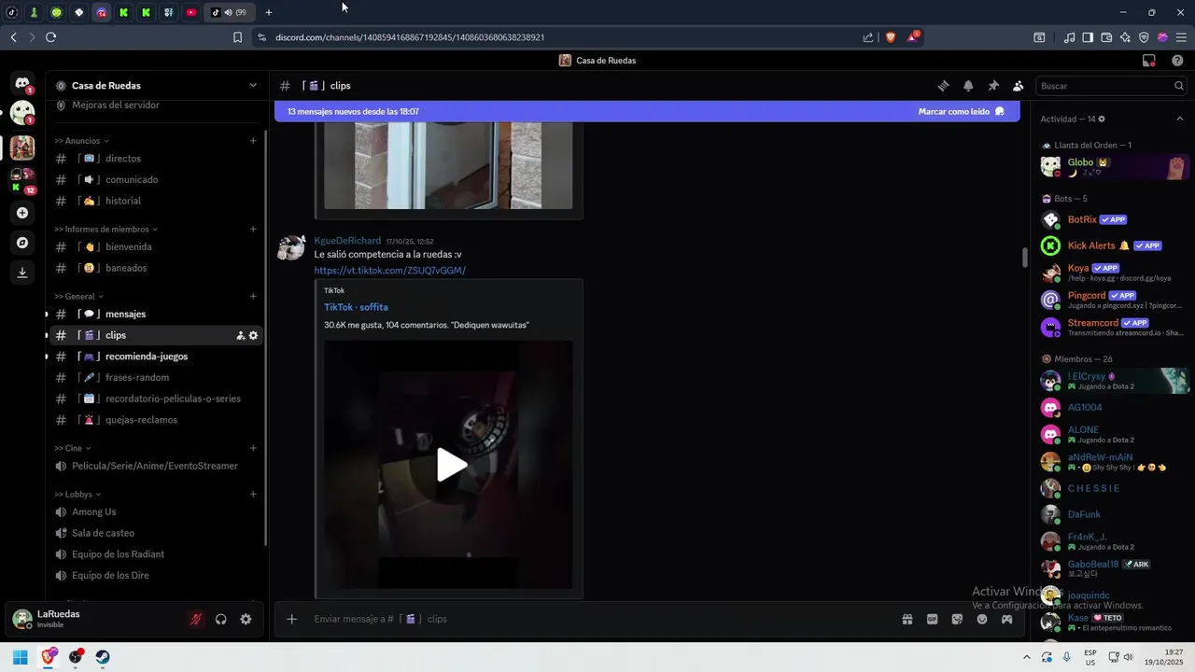This screenshot has width=1195, height=672.
Task: Open the browser hamburger main menu
Action: coord(1181,37)
